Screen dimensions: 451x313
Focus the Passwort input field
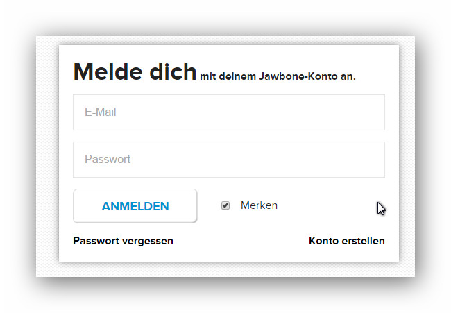[x=228, y=160]
